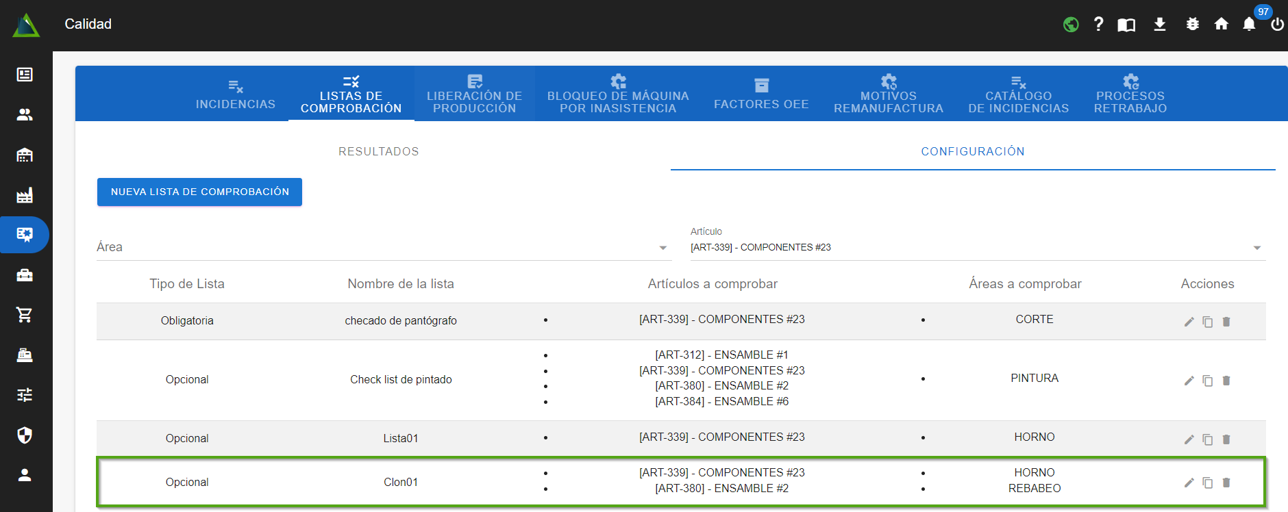Viewport: 1288px width, 512px height.
Task: Click the power logout icon
Action: 1277,25
